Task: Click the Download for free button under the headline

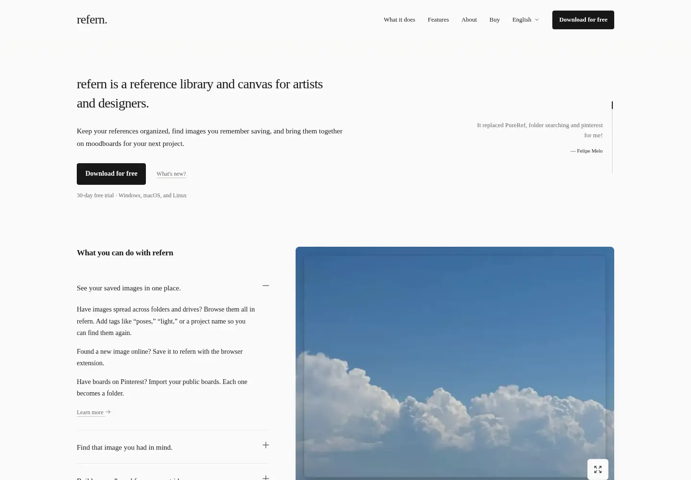Action: (111, 174)
